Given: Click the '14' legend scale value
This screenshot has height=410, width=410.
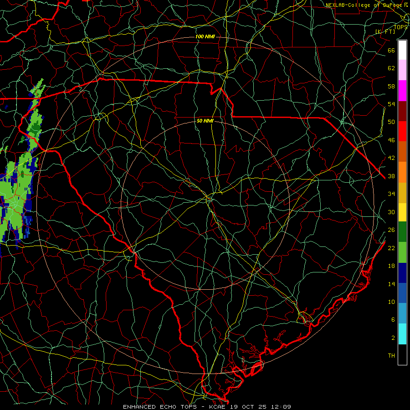Looking at the screenshot, I should tap(391, 284).
